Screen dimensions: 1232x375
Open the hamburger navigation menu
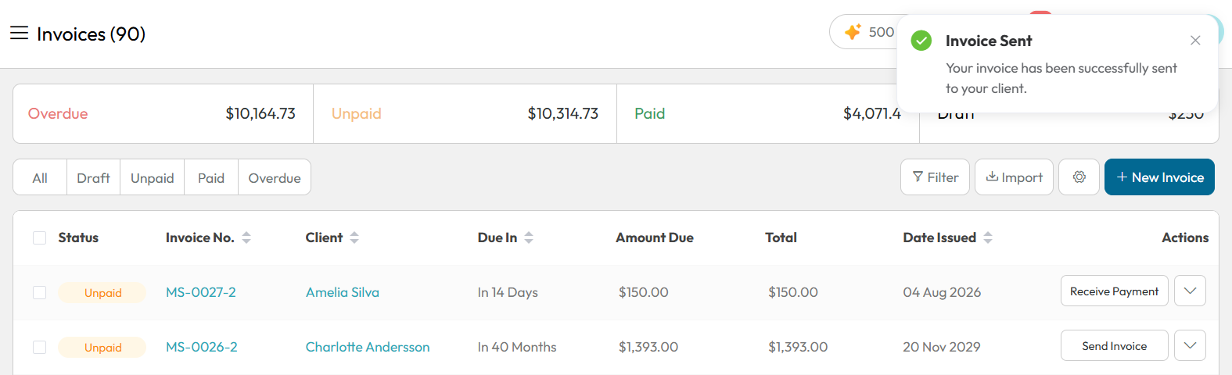click(19, 33)
